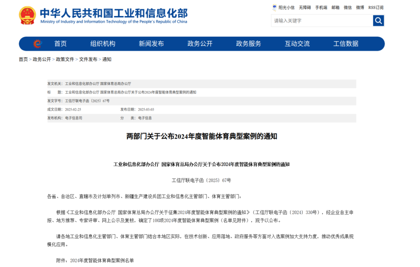This screenshot has width=420, height=267.
Task: Click 文件发布 in the breadcrumb
Action: coord(88,60)
